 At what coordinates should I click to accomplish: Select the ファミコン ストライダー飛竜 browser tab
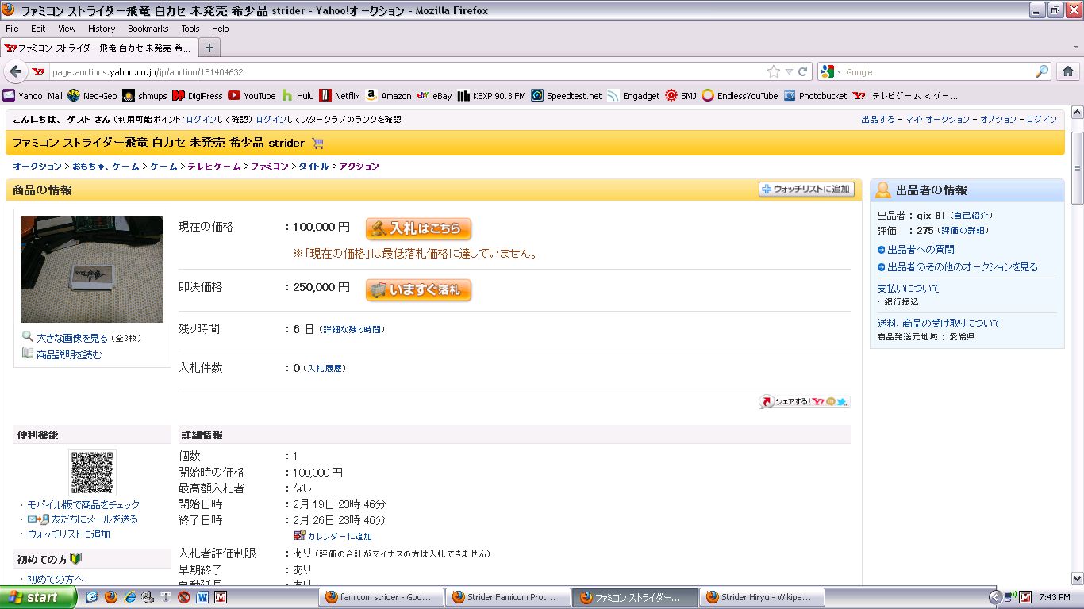98,48
